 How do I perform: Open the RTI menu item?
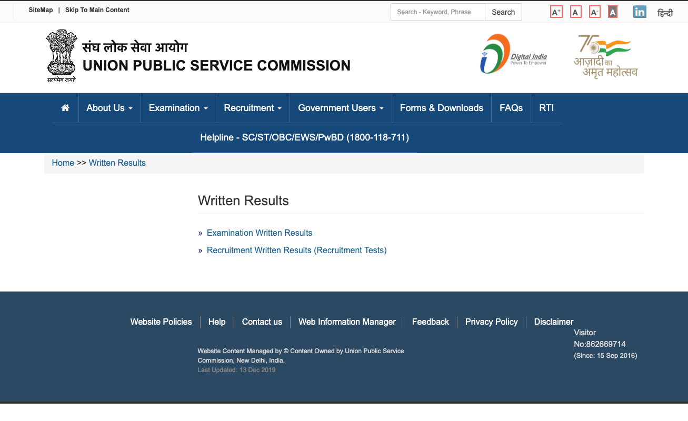546,108
